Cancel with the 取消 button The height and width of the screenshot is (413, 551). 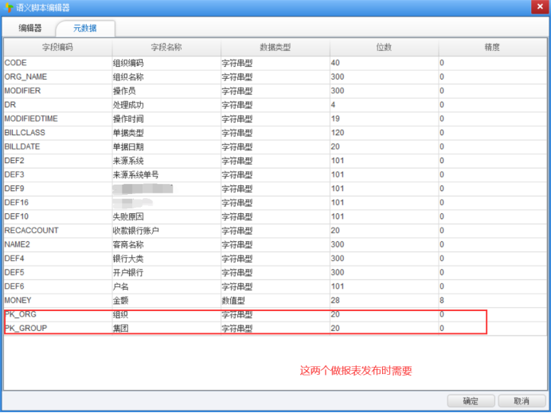pos(522,401)
